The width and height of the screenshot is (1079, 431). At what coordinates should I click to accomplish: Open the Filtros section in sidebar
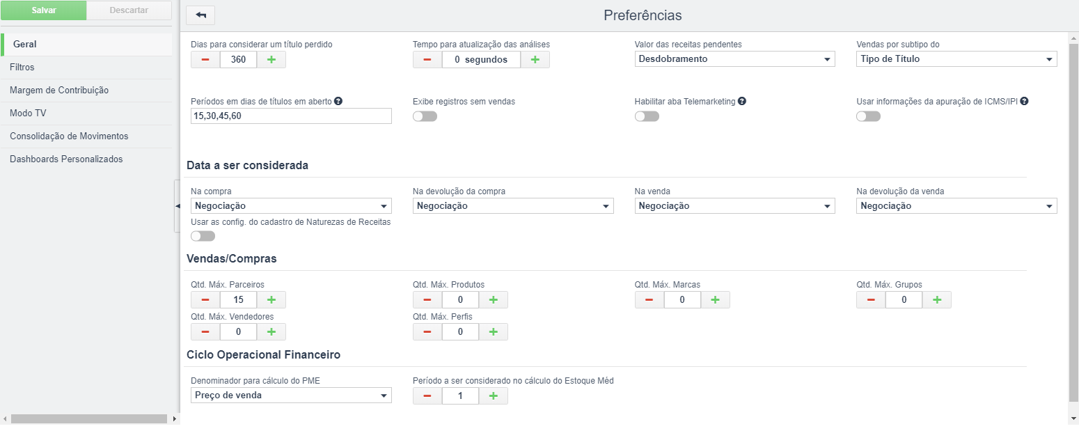coord(87,68)
